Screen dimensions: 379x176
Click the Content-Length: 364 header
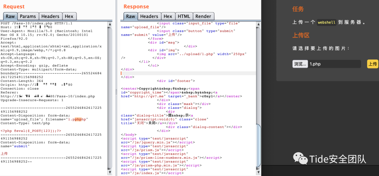pos(22,81)
